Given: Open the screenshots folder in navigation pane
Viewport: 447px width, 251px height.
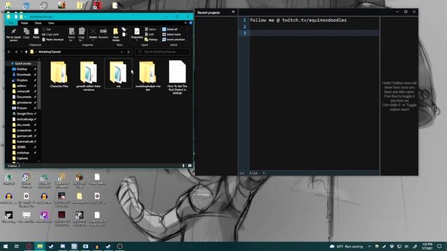Looking at the screenshot, I should [24, 130].
